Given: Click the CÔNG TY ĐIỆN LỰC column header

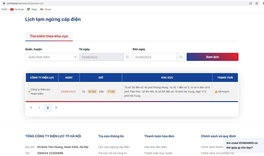Looking at the screenshot, I should coord(42,78).
